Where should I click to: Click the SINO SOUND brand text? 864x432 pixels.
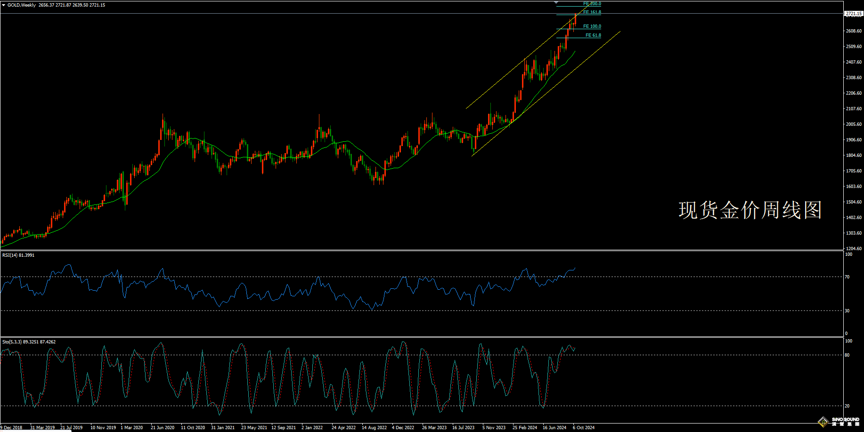(x=845, y=419)
